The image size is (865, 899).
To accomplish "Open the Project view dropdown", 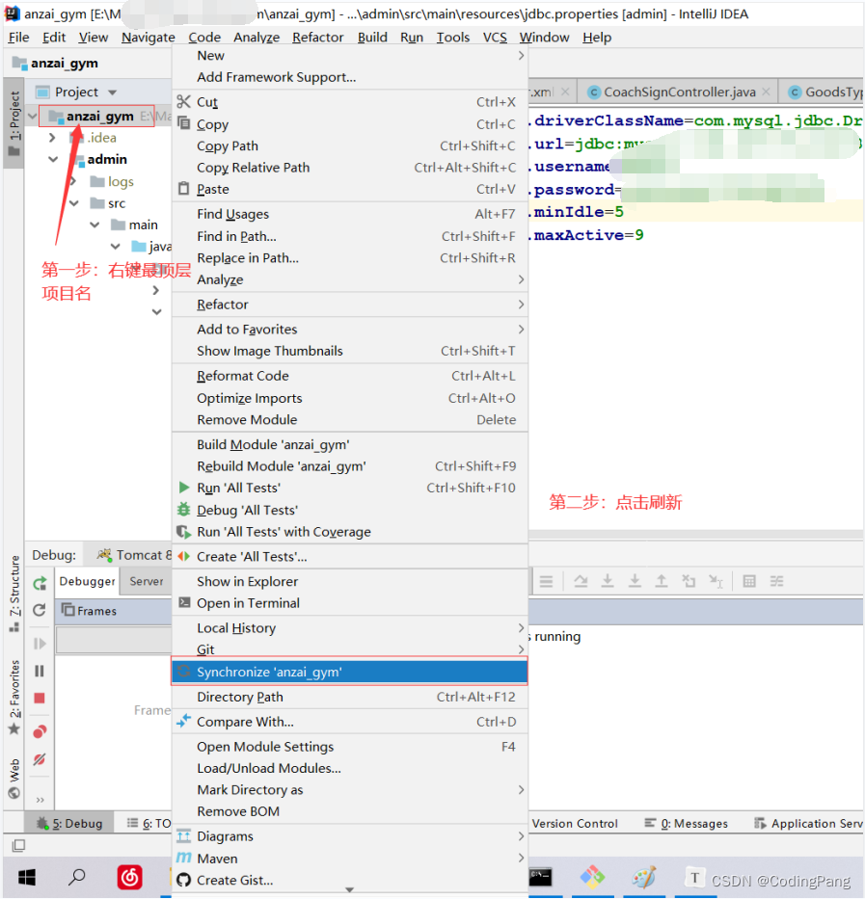I will (x=113, y=93).
